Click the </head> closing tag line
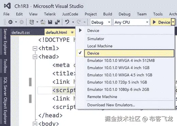 [50, 115]
